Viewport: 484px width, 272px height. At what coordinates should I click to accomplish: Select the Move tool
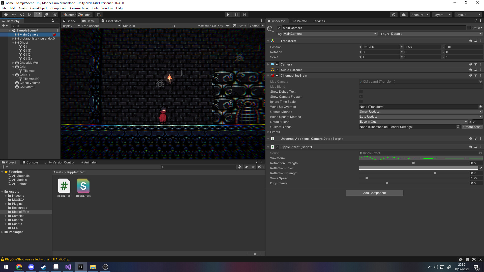coord(14,14)
